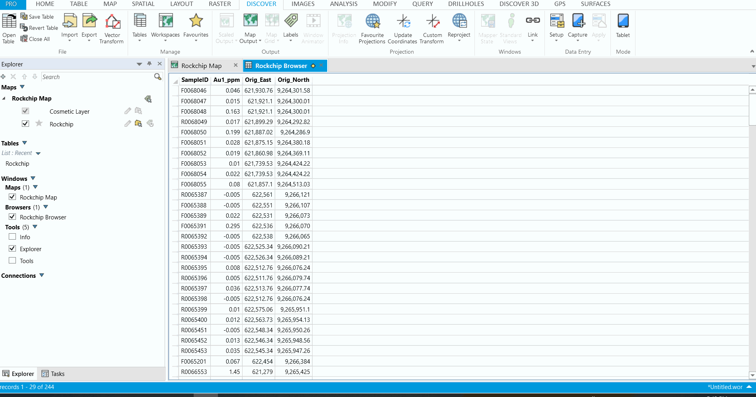This screenshot has height=397, width=756.
Task: Click the Update Coordinates tool
Action: (x=402, y=28)
